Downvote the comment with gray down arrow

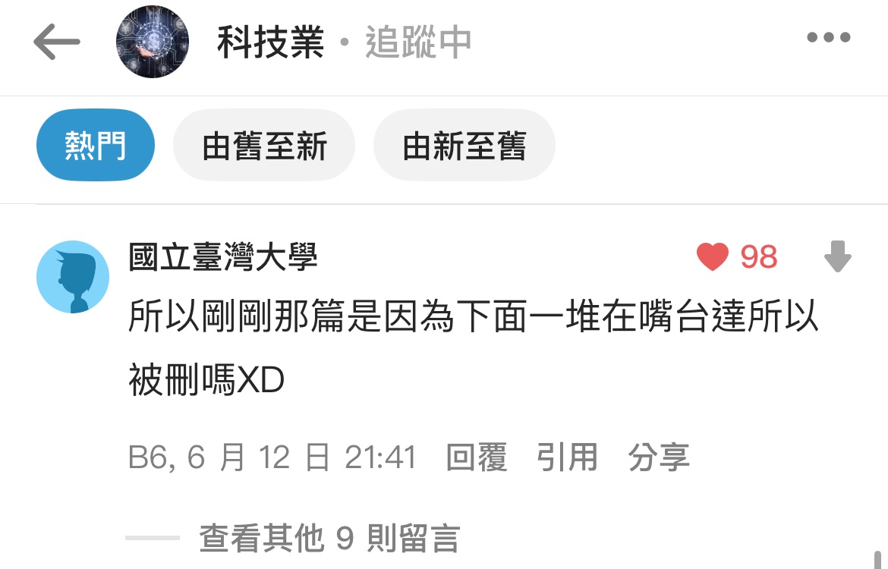click(838, 256)
